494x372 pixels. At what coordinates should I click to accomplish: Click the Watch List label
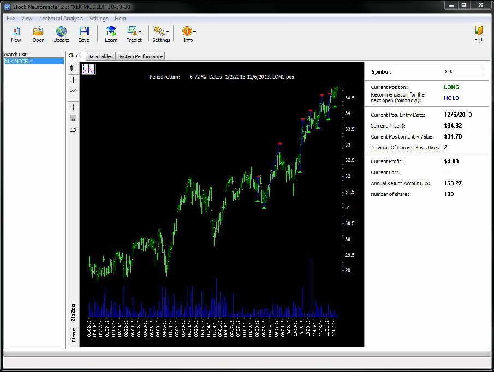(x=16, y=55)
